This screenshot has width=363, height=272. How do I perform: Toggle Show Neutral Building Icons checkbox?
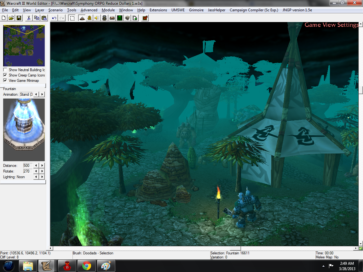(5, 70)
